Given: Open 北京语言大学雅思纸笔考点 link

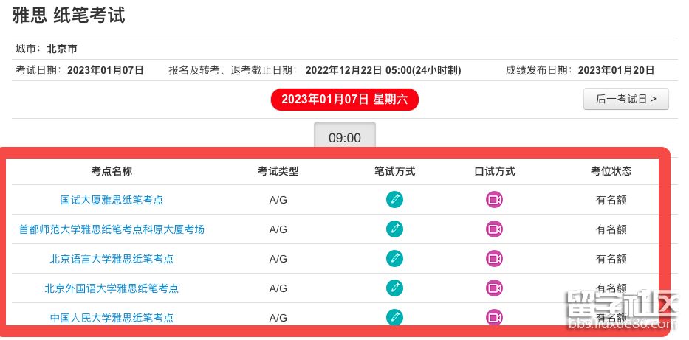Looking at the screenshot, I should [x=112, y=259].
